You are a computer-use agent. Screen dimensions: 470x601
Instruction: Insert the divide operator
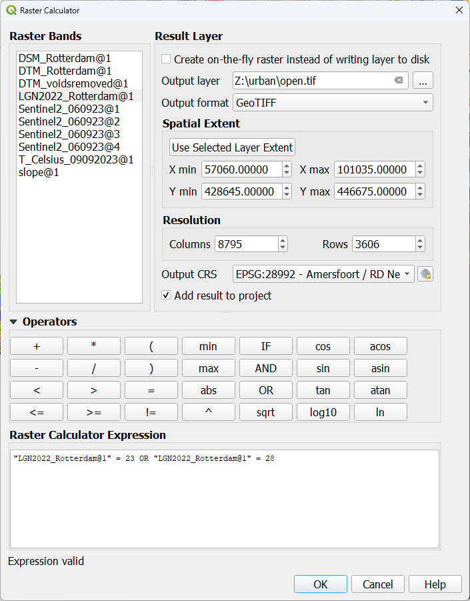94,368
